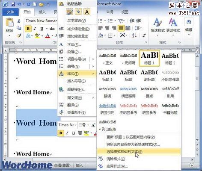
Task: Apply 标题 2 style thumbnail
Action: pos(170,59)
